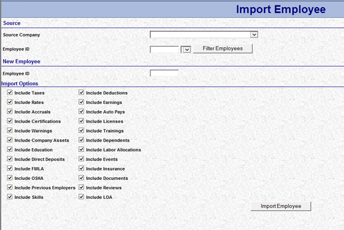Click the Import Options section heading
Screen dimensions: 344x230
click(20, 84)
